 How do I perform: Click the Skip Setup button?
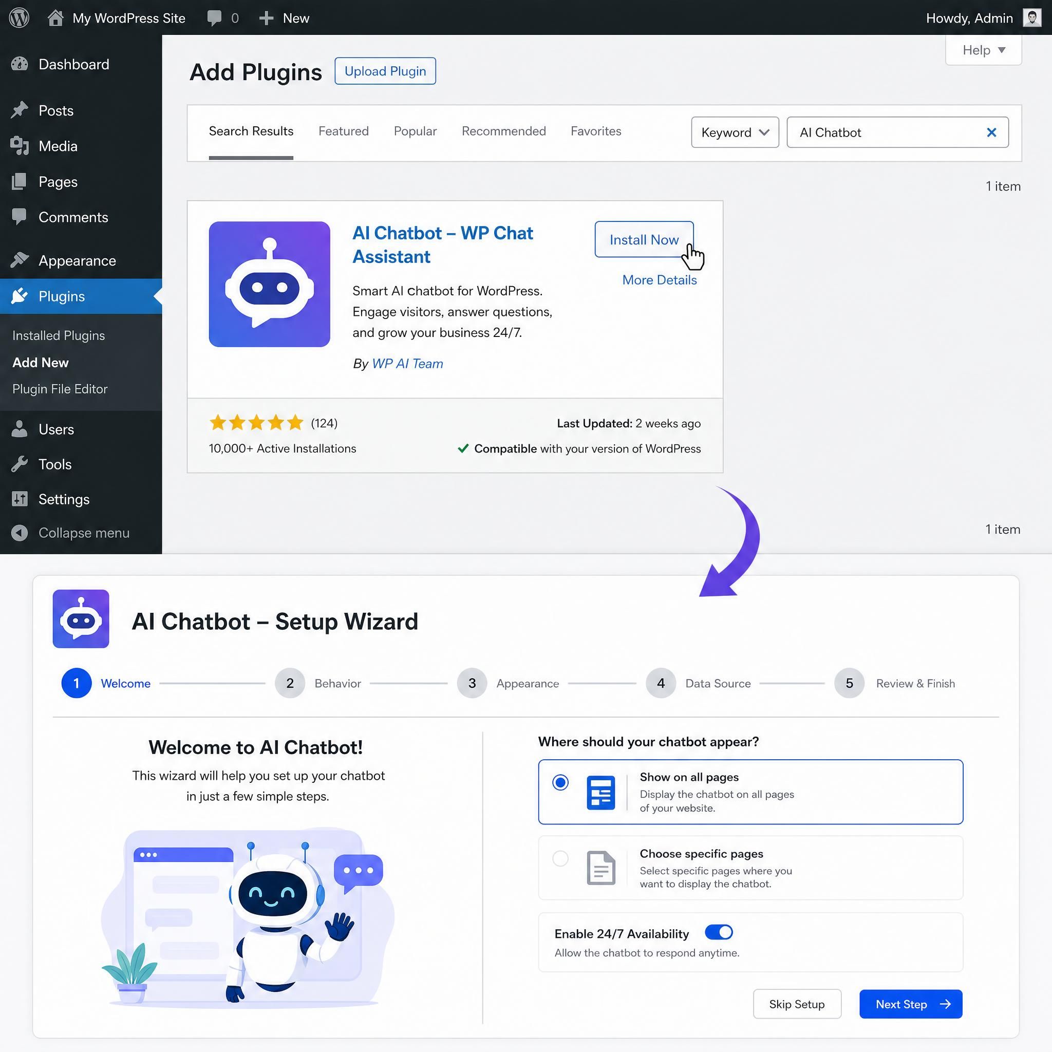coord(797,1004)
